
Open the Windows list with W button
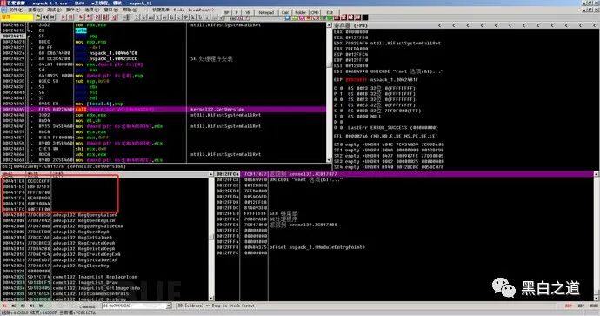pos(165,17)
